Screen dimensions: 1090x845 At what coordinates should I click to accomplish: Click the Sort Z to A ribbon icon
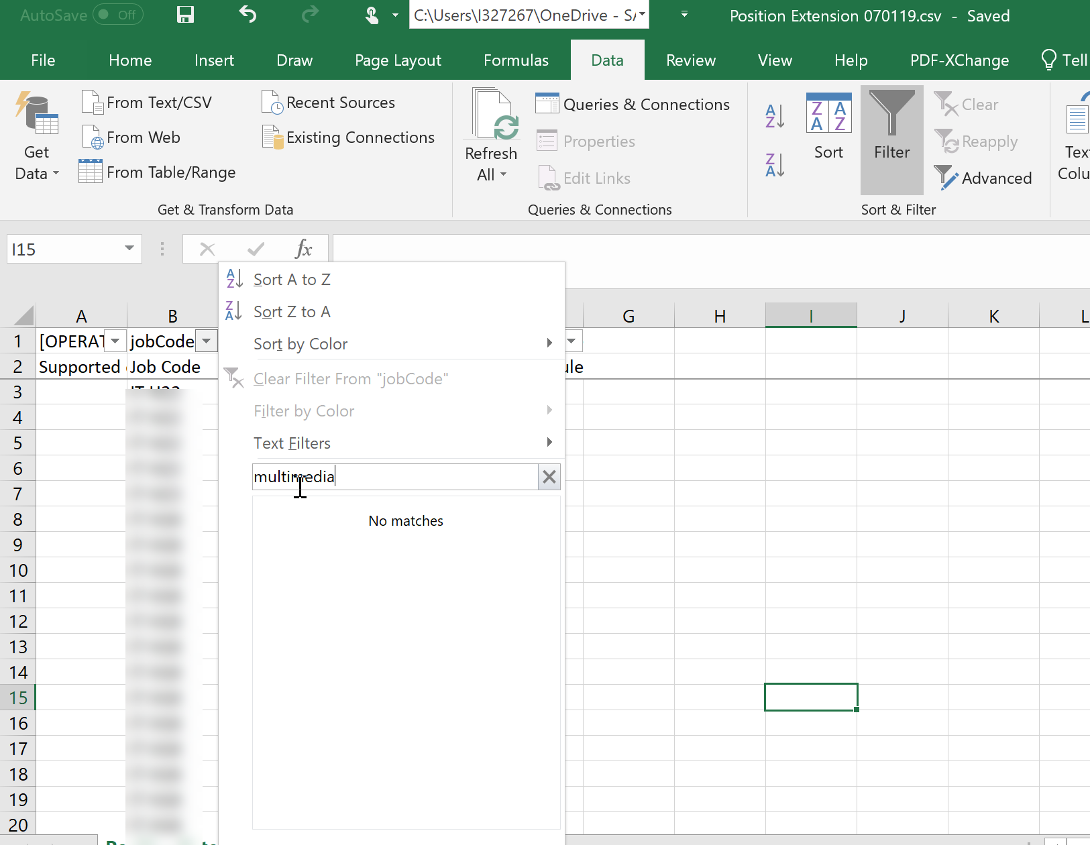tap(775, 165)
